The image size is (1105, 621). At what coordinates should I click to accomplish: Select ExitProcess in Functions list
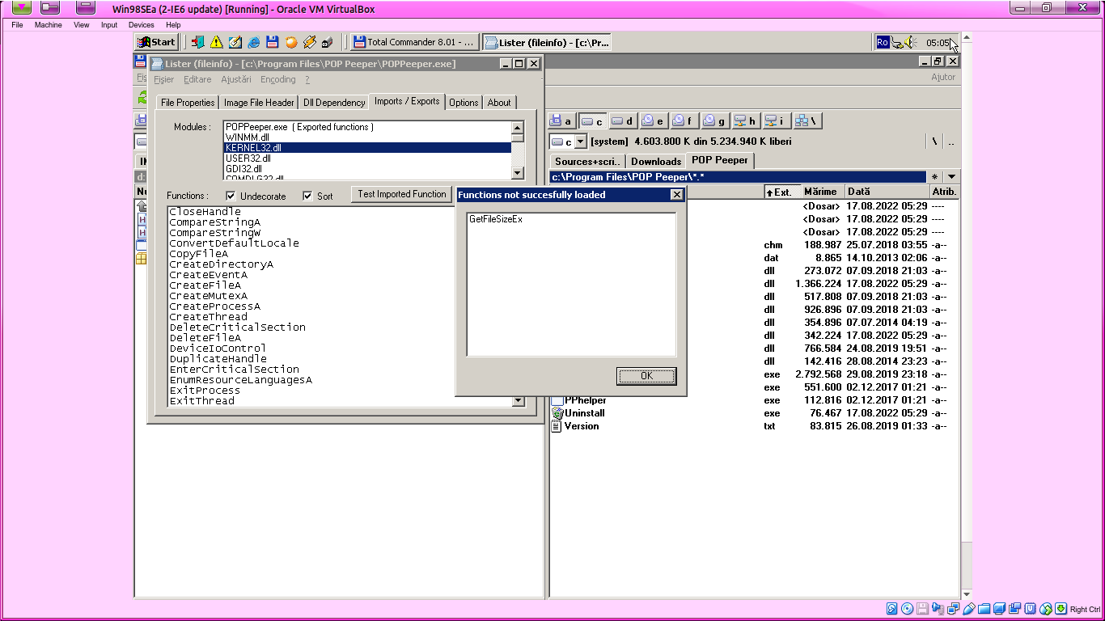pyautogui.click(x=205, y=391)
